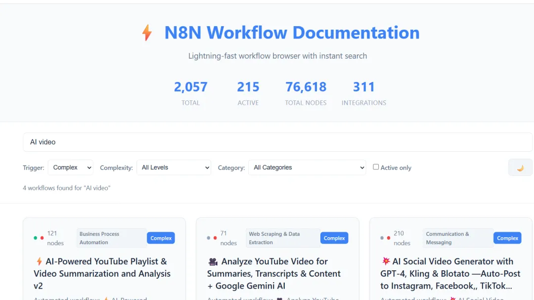
Task: Click red burst icon on AI Social card
Action: pyautogui.click(x=386, y=261)
